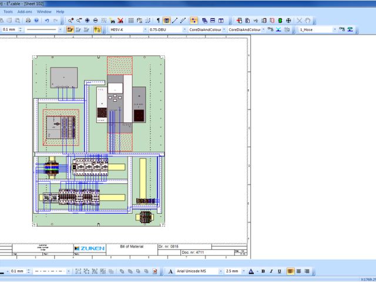Click the green connector symbol icon
Image resolution: width=376 pixels, height=282 pixels.
(x=280, y=20)
